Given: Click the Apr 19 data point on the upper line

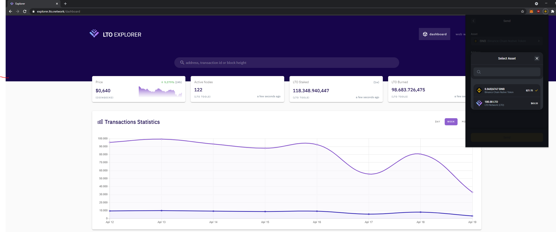Looking at the screenshot, I should [472, 192].
